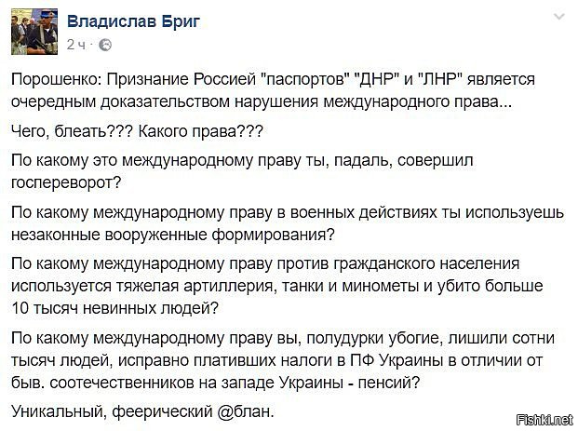
Task: Click the quoted abbreviation "ДНР"
Action: [376, 79]
